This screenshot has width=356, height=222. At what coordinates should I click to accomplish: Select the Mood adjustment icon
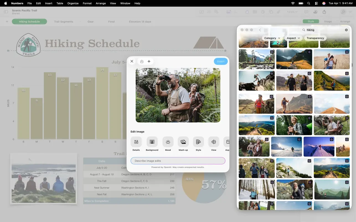tap(168, 142)
